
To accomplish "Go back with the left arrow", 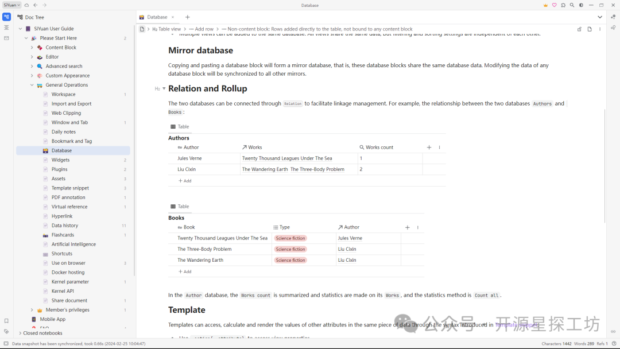I will click(36, 5).
